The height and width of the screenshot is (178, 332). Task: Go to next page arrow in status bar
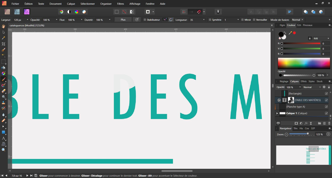coord(27,176)
